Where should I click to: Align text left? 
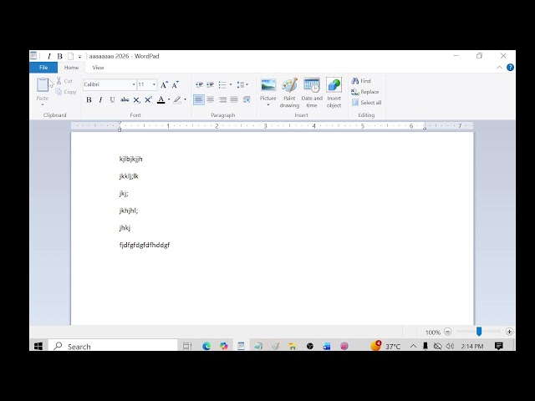click(199, 99)
